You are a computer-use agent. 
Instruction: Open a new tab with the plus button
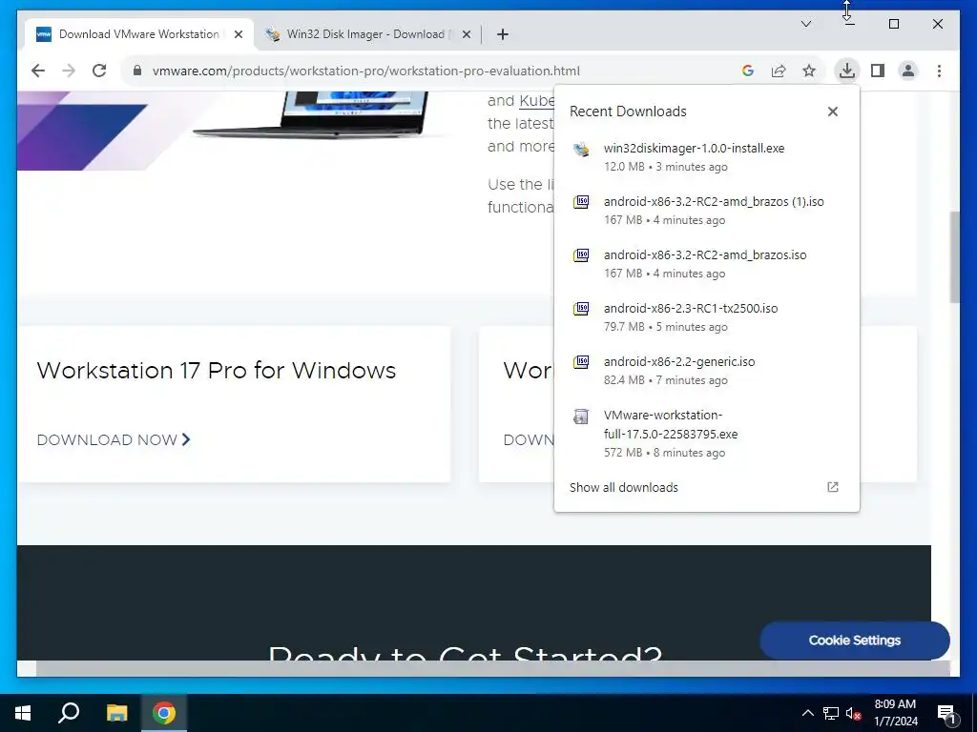[503, 34]
